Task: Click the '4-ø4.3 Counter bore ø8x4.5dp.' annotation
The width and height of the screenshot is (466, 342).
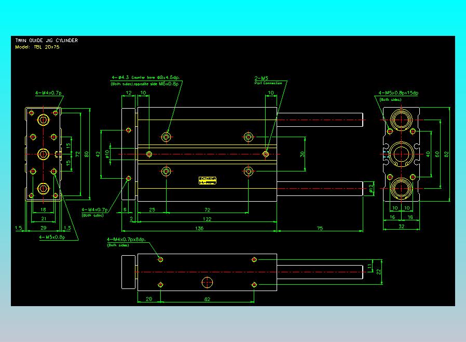Action: 146,77
